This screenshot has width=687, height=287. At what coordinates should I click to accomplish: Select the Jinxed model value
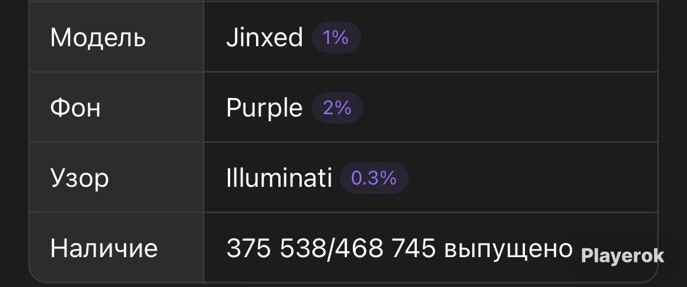point(264,37)
